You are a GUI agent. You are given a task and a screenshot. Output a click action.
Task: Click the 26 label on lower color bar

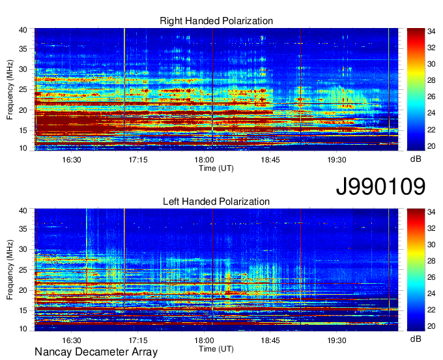tap(431, 277)
